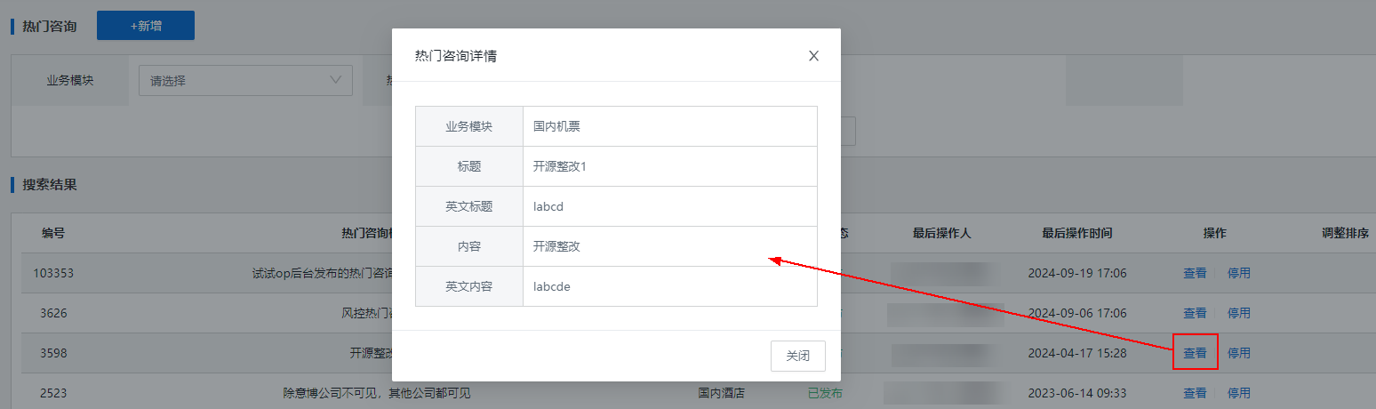
Task: Click 停用 for record 3598
Action: coord(1239,353)
